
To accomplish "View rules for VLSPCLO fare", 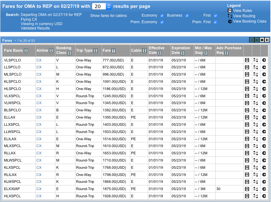I will (247, 60).
